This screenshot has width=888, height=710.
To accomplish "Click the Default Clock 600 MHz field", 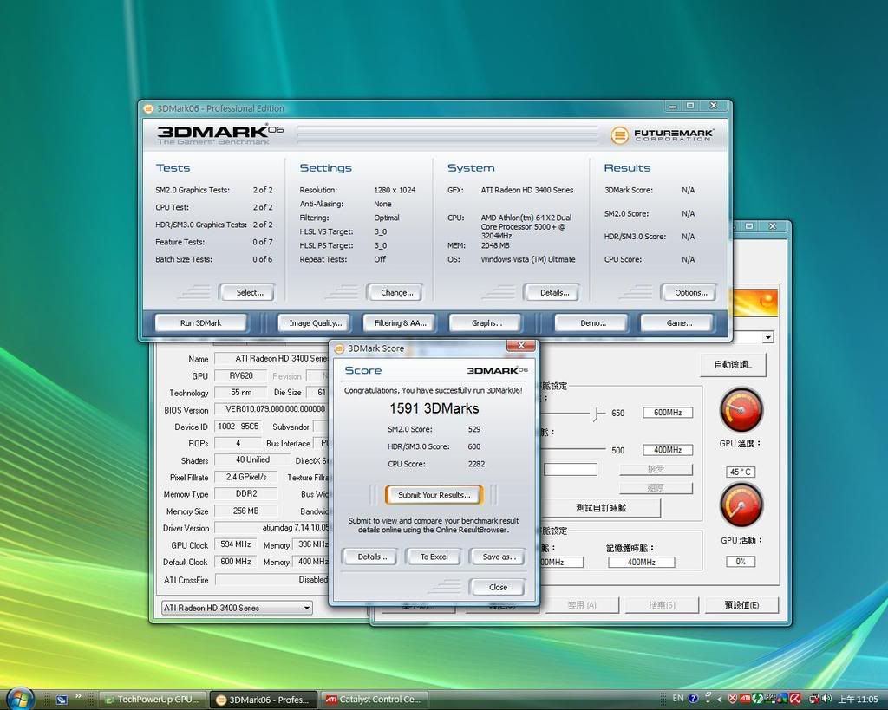I will [x=236, y=562].
